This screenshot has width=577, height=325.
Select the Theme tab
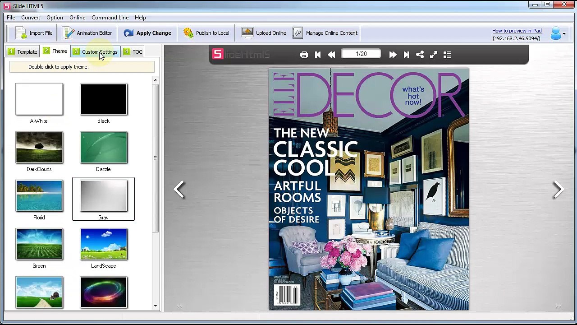[x=55, y=51]
